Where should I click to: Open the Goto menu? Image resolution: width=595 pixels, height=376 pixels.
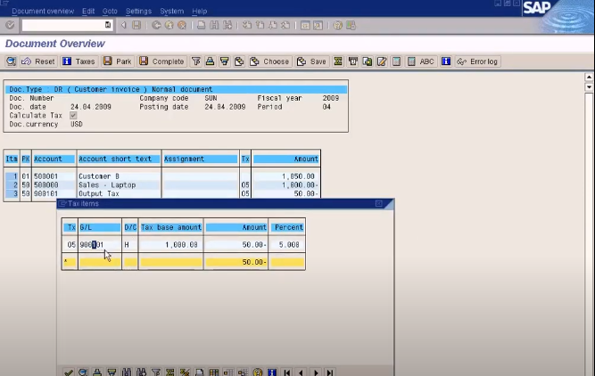click(110, 11)
